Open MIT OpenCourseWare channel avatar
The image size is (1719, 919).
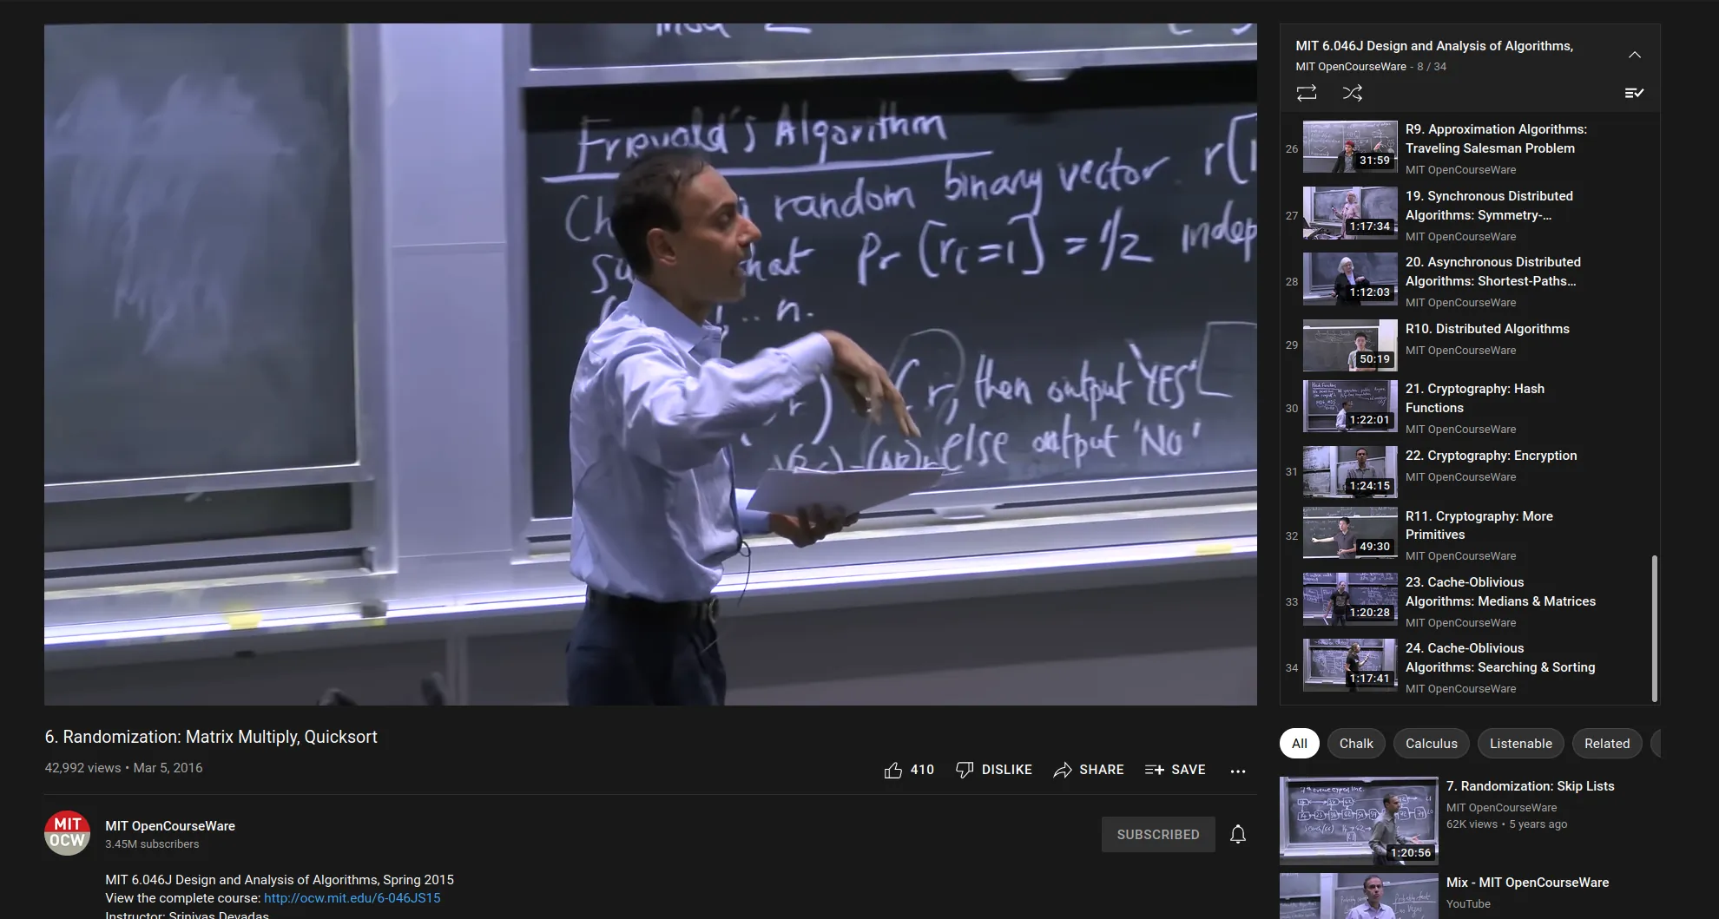pyautogui.click(x=67, y=834)
